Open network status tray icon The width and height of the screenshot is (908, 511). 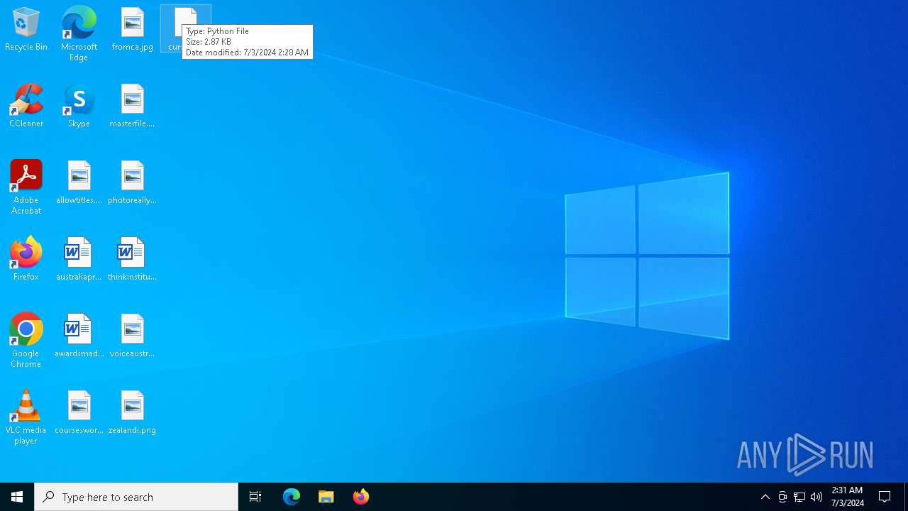(799, 497)
